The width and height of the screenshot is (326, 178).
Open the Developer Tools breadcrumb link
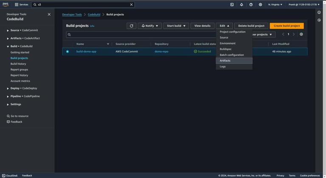[72, 14]
